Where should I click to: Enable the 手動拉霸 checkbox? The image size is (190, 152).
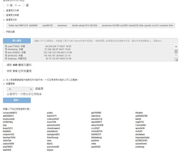pyautogui.click(x=4, y=32)
